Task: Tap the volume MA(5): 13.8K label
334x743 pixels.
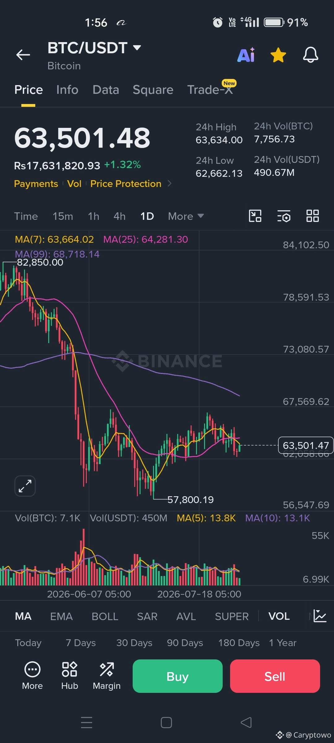Action: [x=206, y=518]
